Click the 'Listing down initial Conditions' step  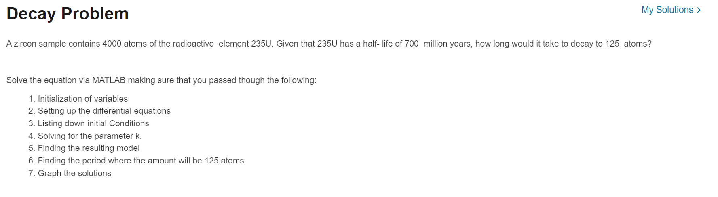(93, 123)
